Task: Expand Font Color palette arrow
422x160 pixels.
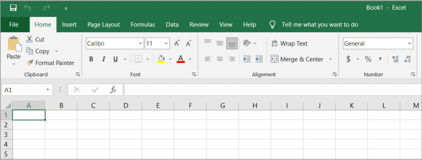Action: pyautogui.click(x=190, y=59)
